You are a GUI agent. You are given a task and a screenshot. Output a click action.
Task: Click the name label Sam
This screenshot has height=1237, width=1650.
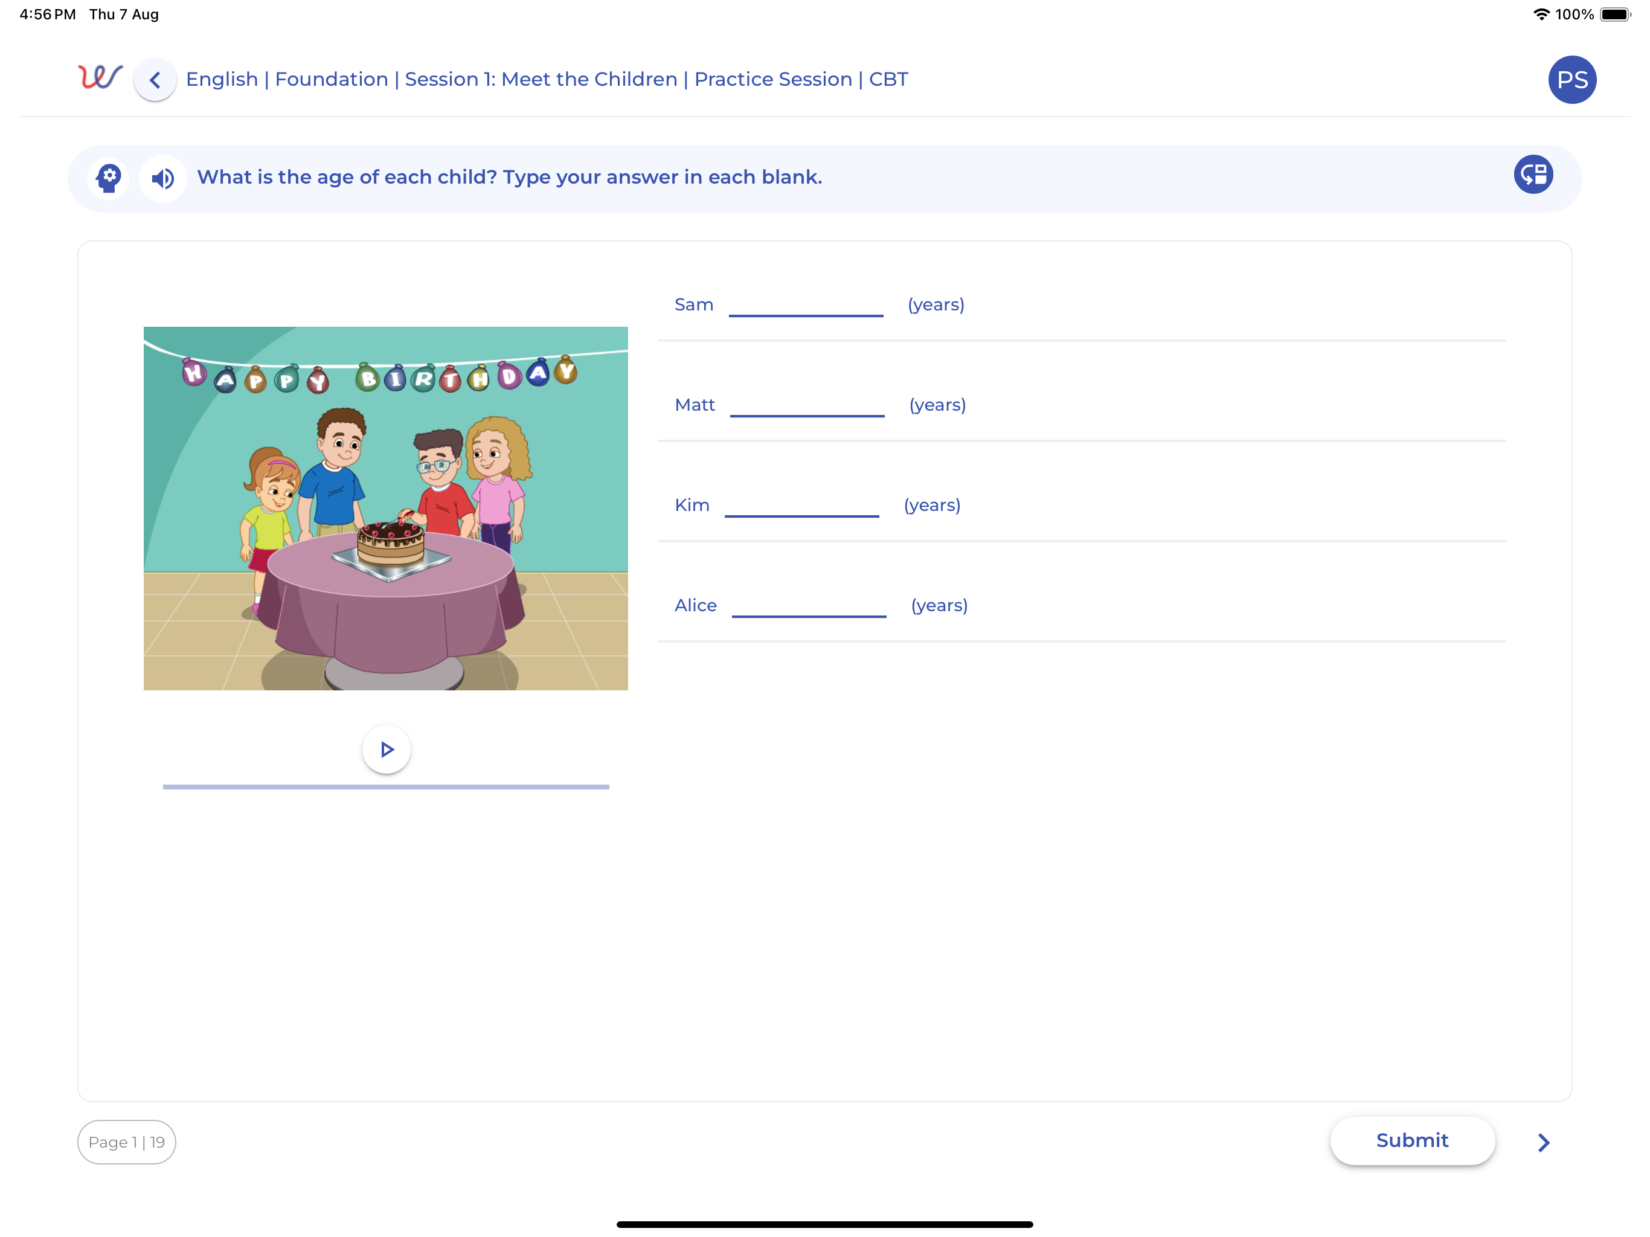694,304
